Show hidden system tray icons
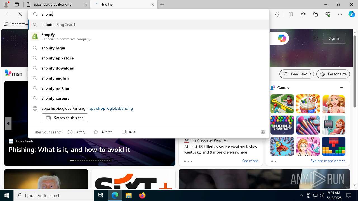Screen dimensions: 358x201 302,195
